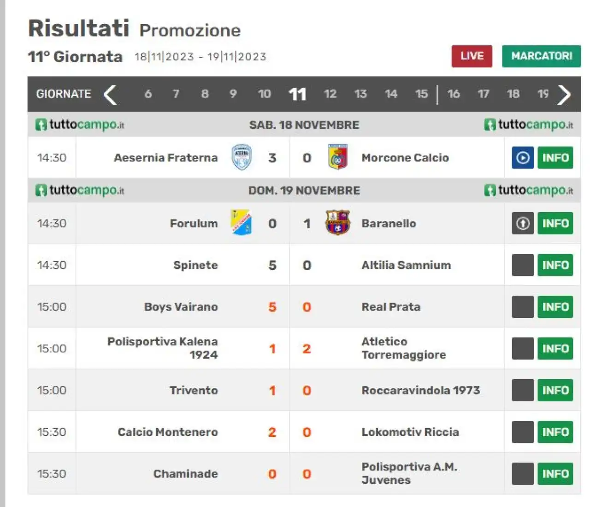Select giornata 10 in the round navigation

264,94
